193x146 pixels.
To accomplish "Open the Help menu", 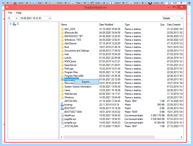I will point(19,13).
